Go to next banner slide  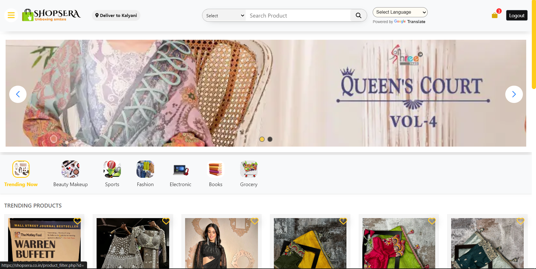514,94
